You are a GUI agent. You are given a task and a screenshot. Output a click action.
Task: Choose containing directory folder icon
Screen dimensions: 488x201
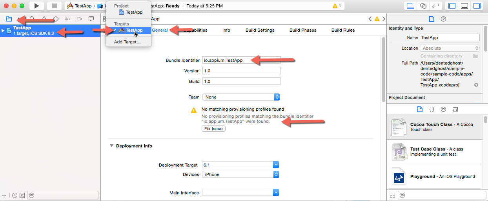point(475,56)
